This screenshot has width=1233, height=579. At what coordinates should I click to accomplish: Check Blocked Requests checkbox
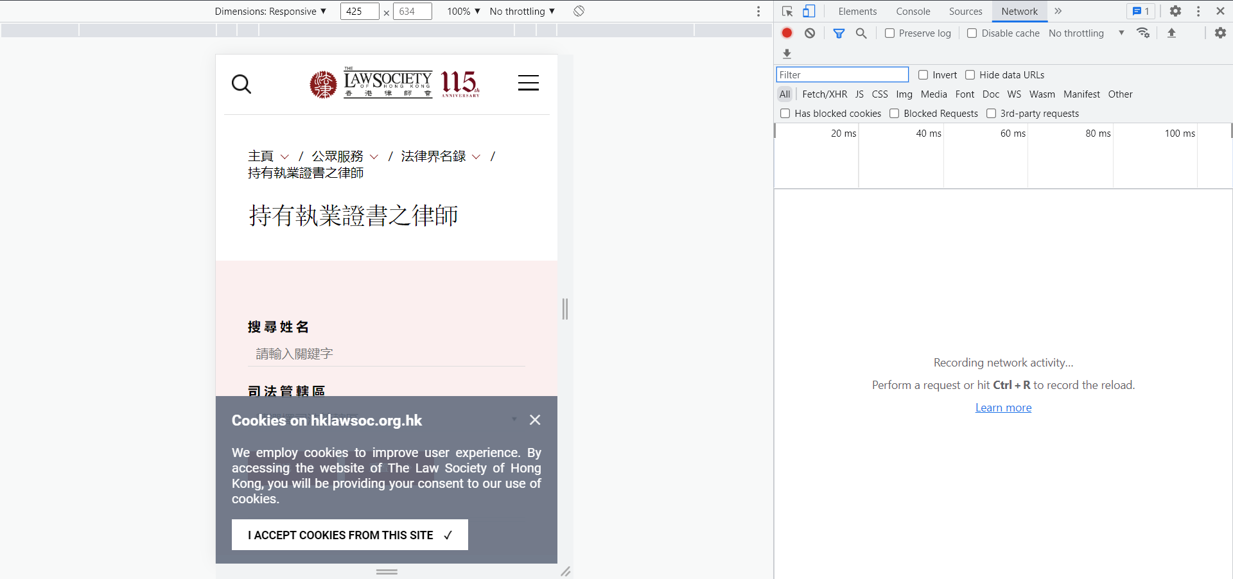(x=894, y=113)
